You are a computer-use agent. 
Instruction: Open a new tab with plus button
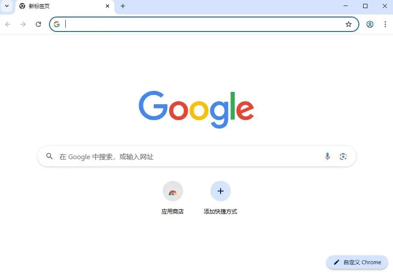click(123, 6)
